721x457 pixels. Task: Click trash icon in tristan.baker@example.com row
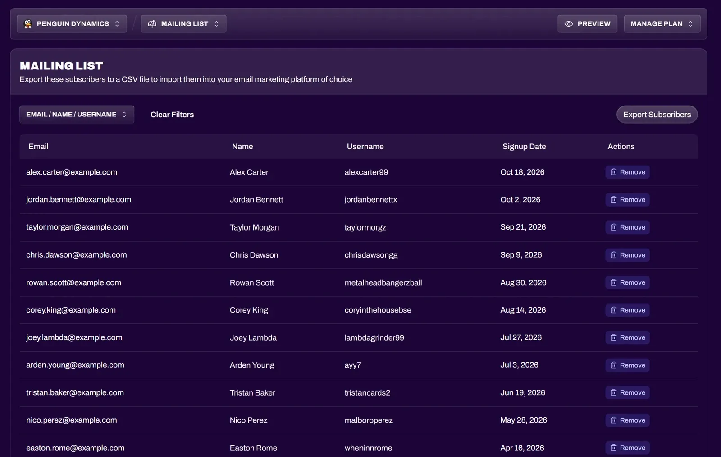[613, 392]
